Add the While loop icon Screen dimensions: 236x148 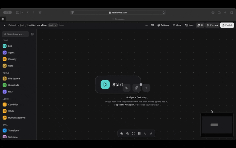(x=5, y=111)
